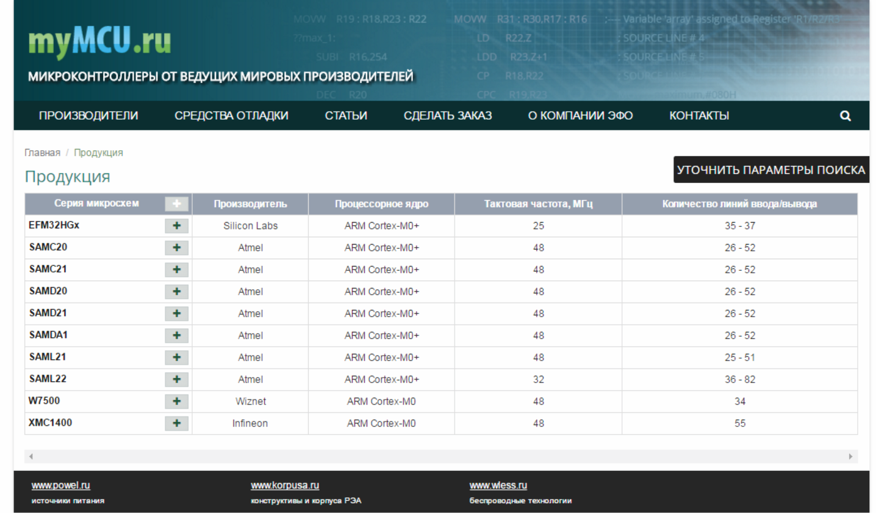Click the 36 - 82 I/O lines cell
The image size is (876, 513).
pyautogui.click(x=740, y=379)
